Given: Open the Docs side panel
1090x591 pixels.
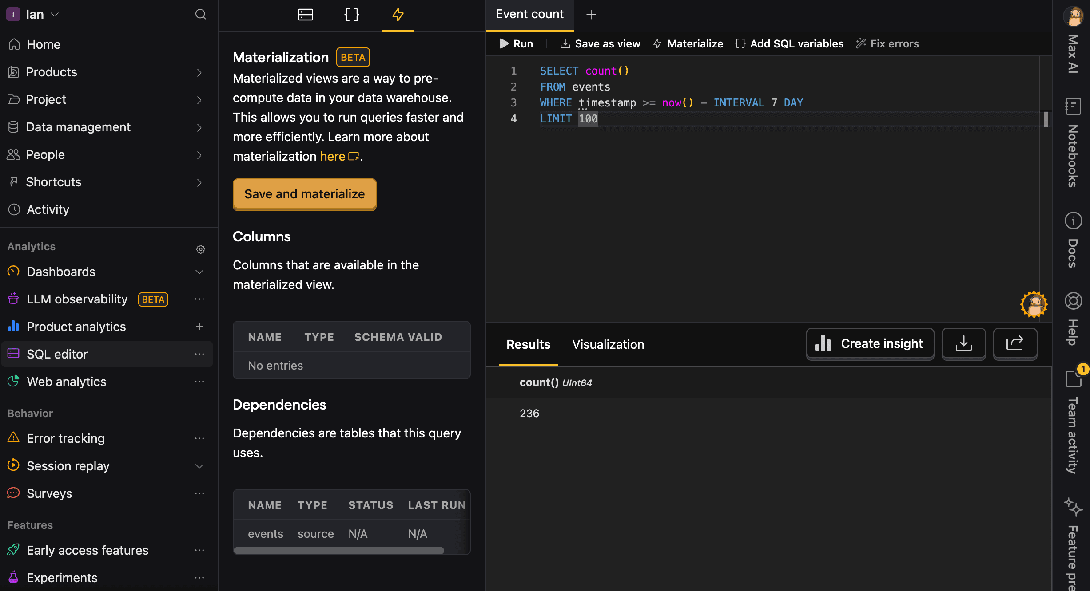Looking at the screenshot, I should point(1073,240).
